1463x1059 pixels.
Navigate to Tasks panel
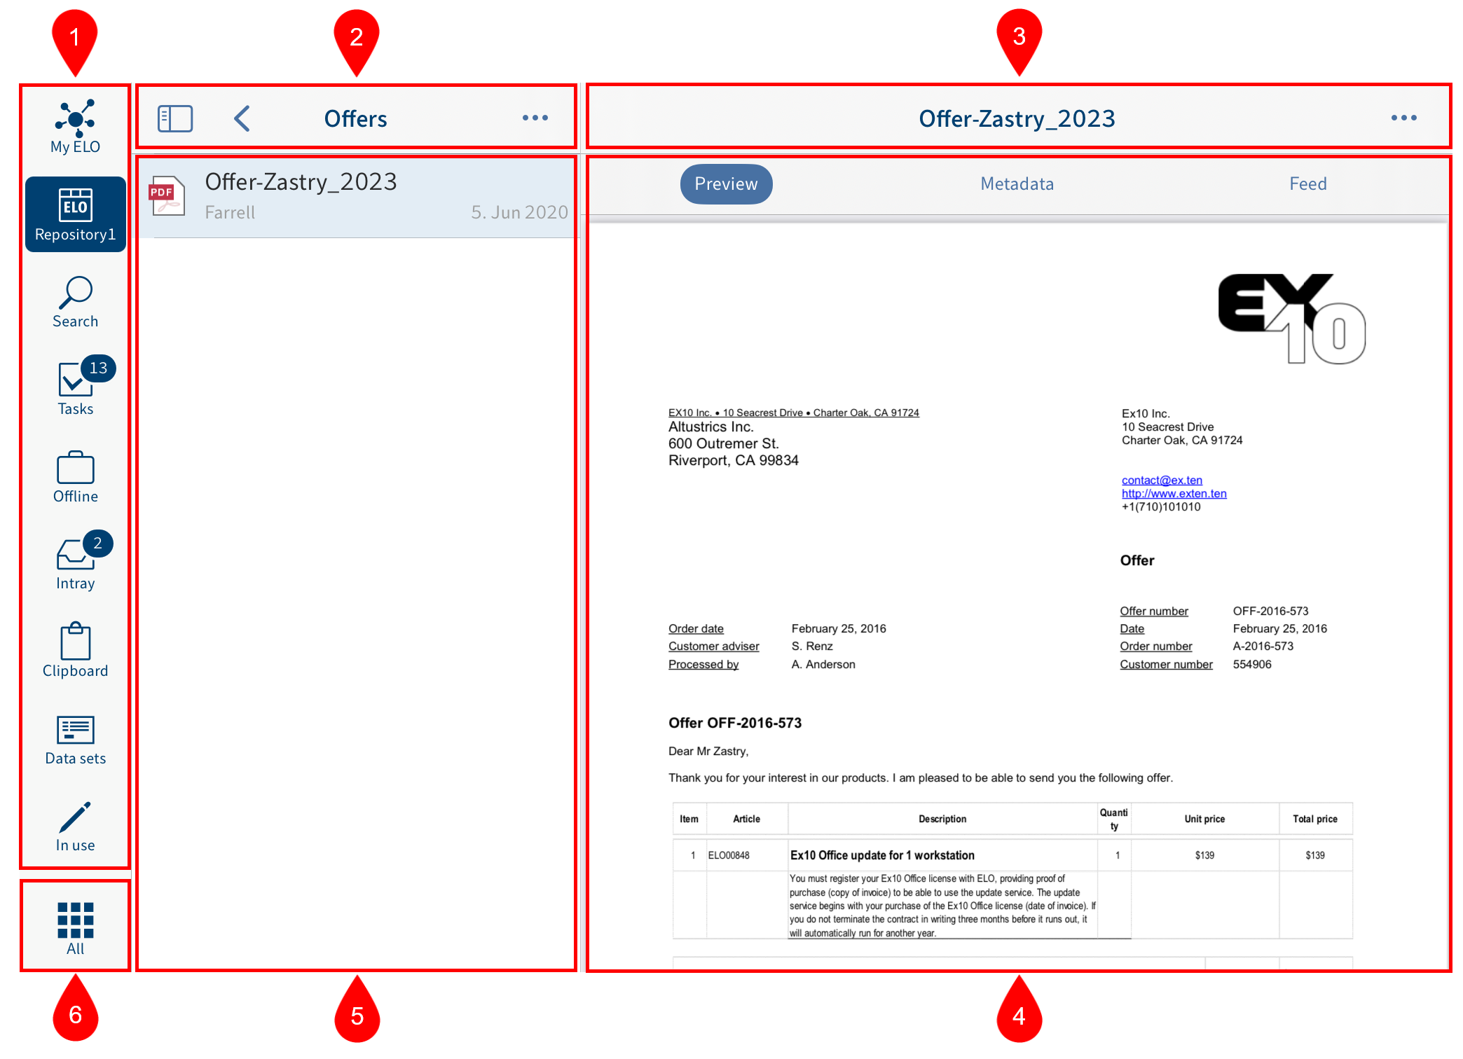click(74, 386)
